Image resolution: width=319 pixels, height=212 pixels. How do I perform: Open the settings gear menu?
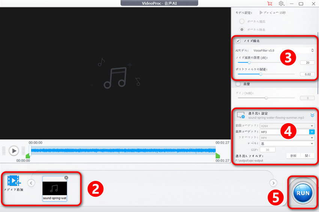click(x=281, y=4)
